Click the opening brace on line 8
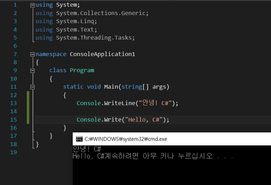Screen dimensions: 271x185 [37, 62]
